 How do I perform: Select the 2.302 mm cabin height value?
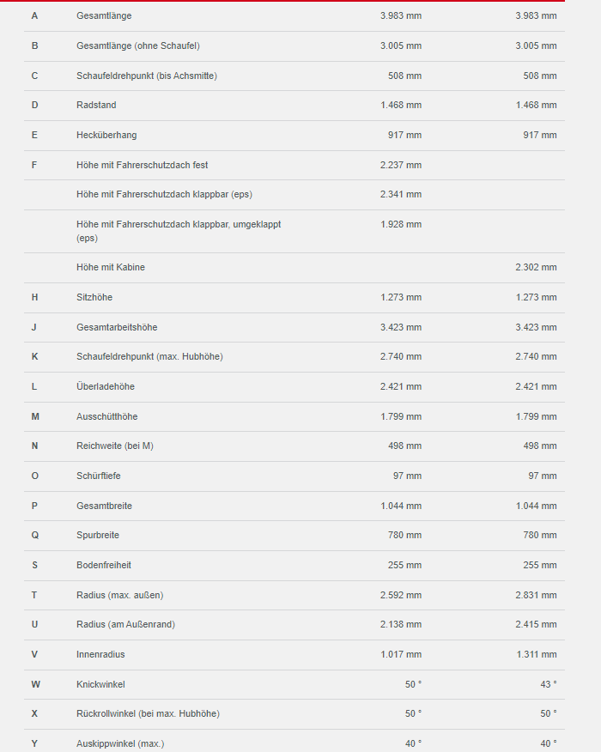pos(536,268)
